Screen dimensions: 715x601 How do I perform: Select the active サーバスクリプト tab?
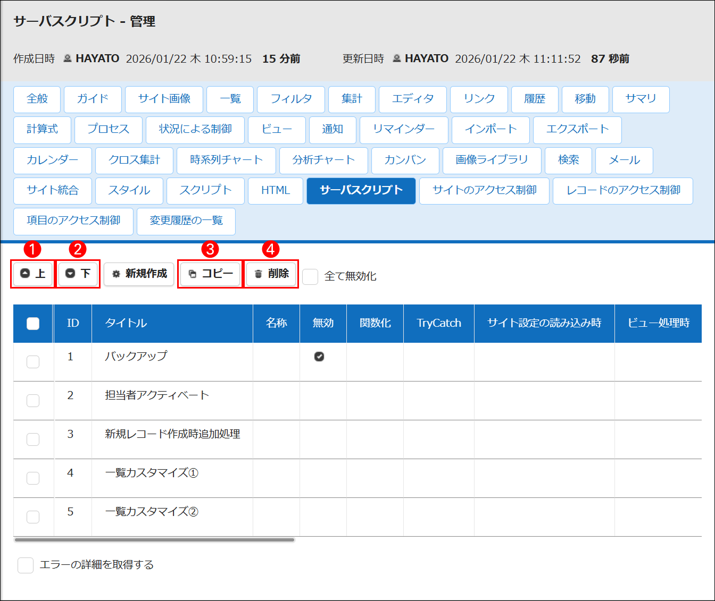point(361,191)
